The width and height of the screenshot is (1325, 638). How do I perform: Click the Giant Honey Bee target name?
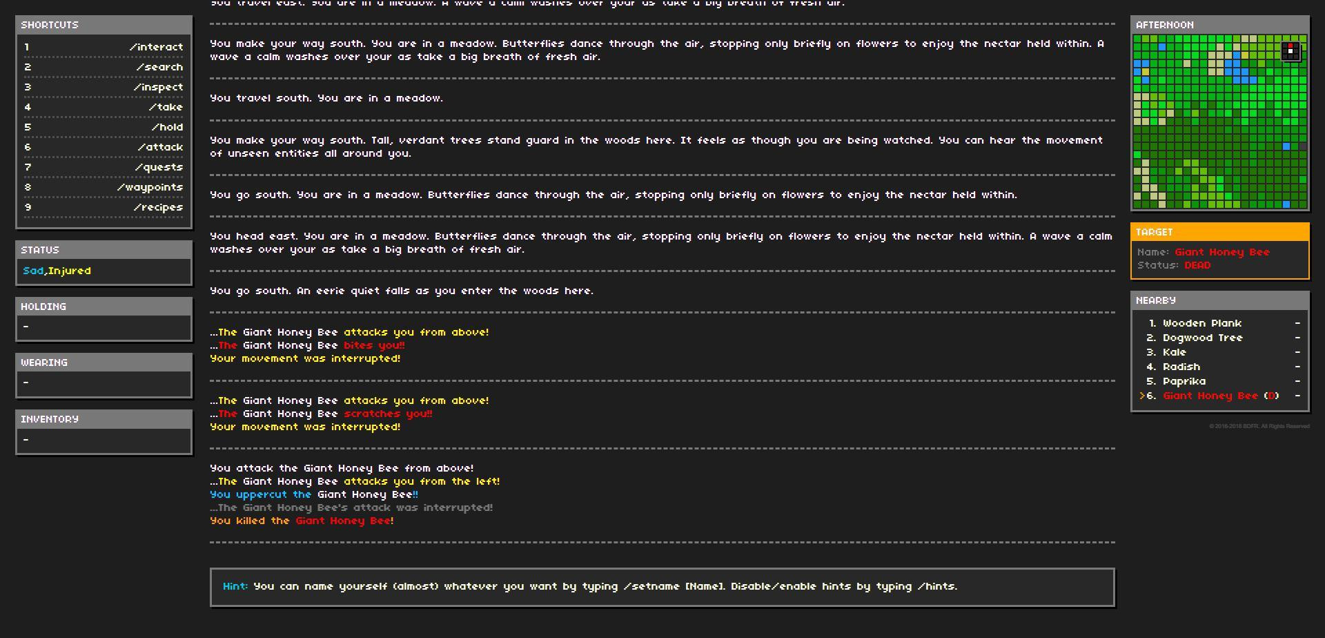coord(1221,252)
